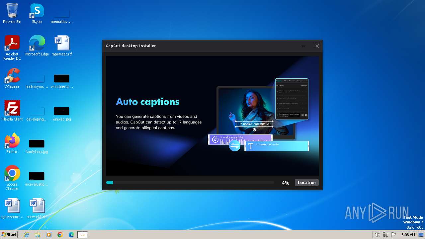Click the installation progress bar
The height and width of the screenshot is (239, 425).
pyautogui.click(x=190, y=183)
